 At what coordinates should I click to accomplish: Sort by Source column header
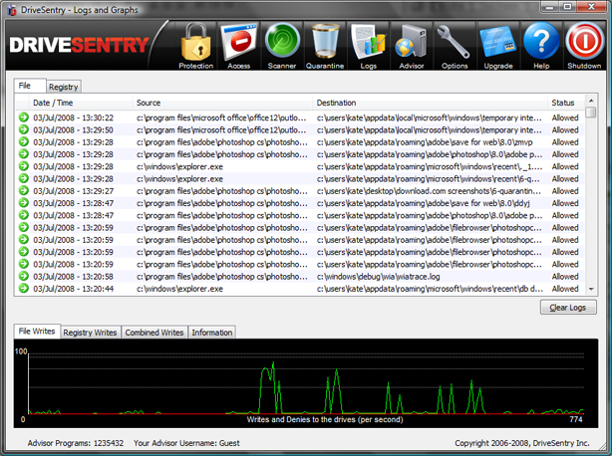point(223,103)
